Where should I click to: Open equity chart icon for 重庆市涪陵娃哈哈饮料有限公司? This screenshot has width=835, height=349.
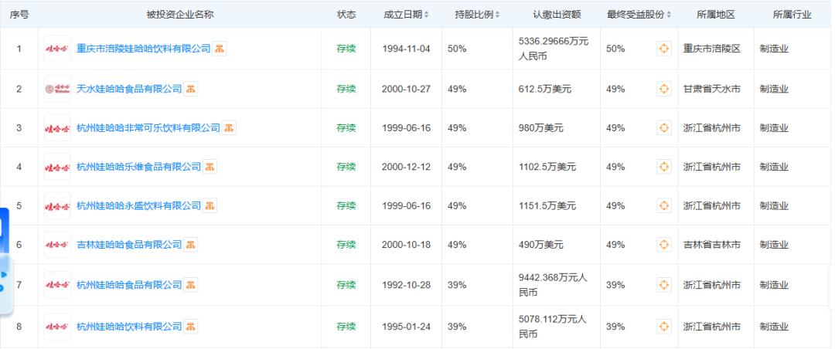click(220, 49)
